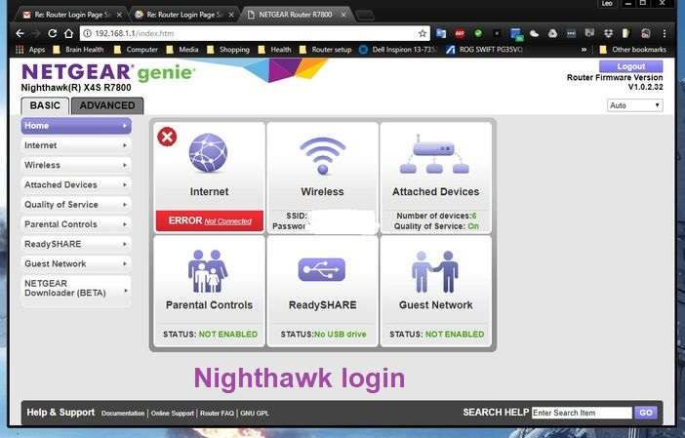The image size is (685, 438).
Task: Click the Enter Search Item field
Action: (582, 414)
